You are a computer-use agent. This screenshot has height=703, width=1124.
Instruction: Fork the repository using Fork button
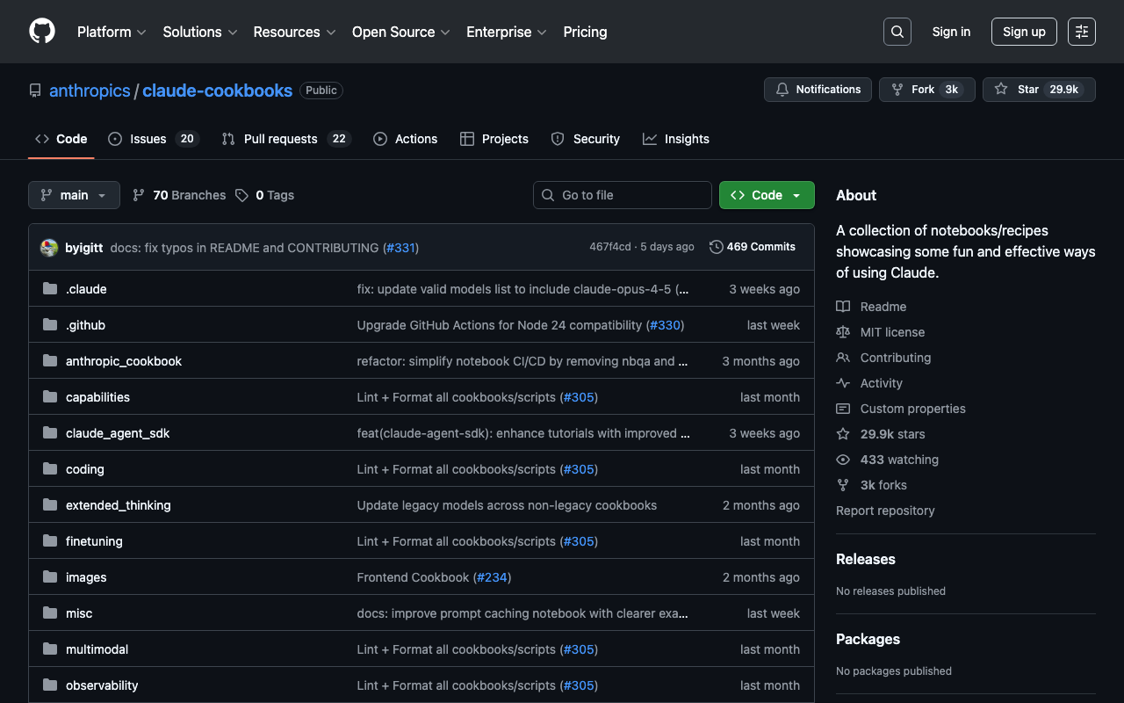pyautogui.click(x=913, y=90)
